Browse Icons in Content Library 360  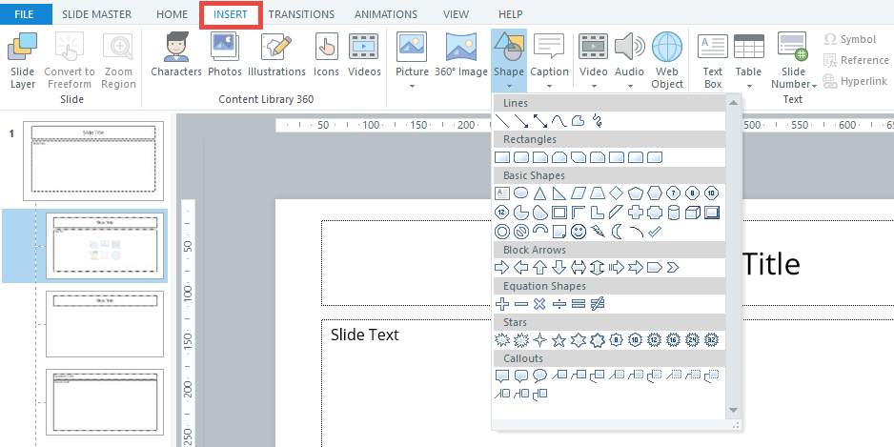(326, 54)
